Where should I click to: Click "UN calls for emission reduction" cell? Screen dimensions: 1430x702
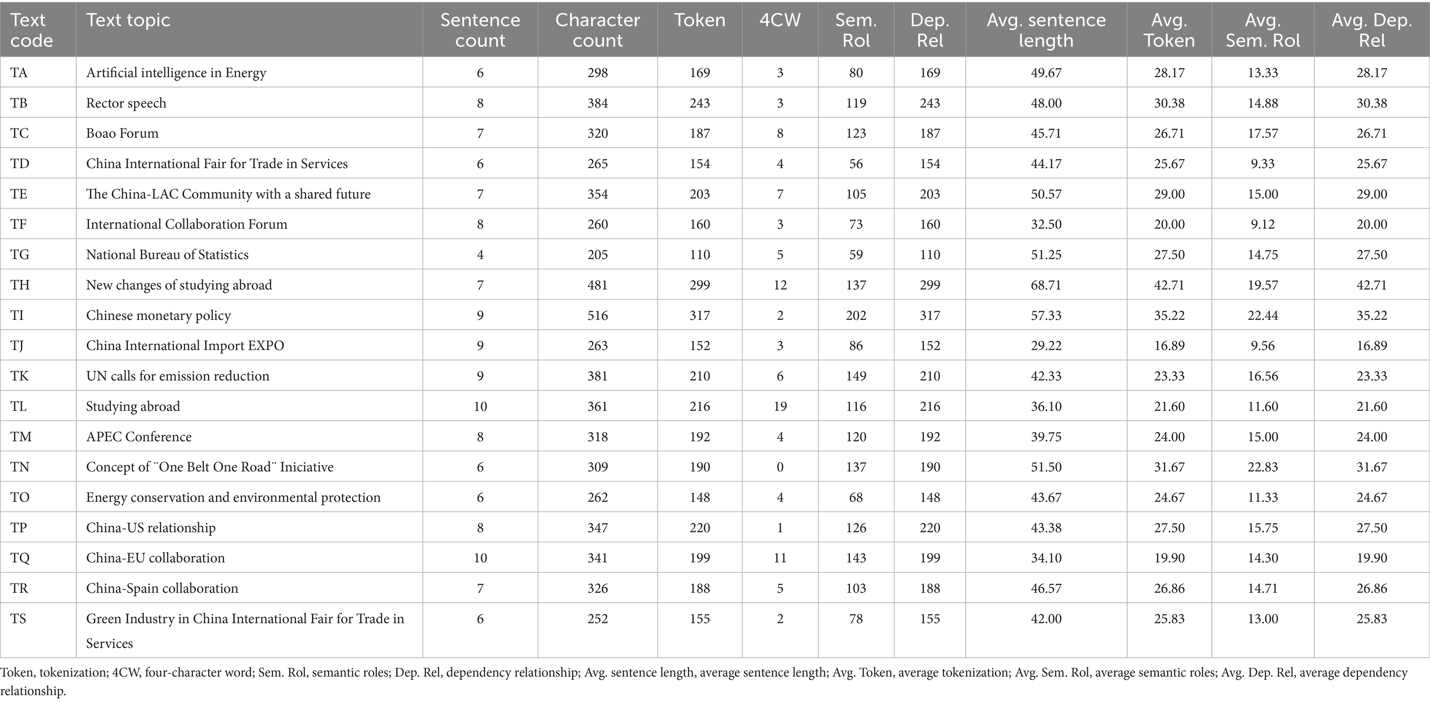pyautogui.click(x=178, y=376)
